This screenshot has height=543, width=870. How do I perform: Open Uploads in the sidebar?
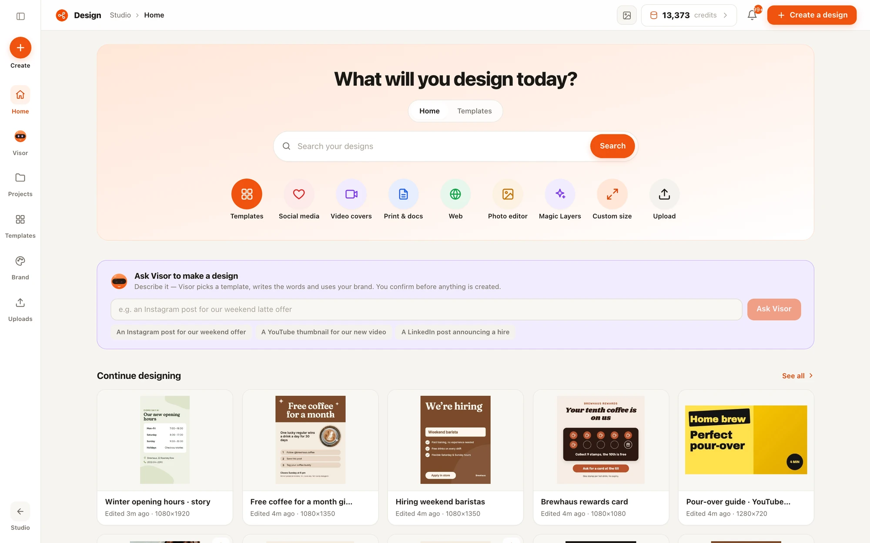tap(20, 309)
